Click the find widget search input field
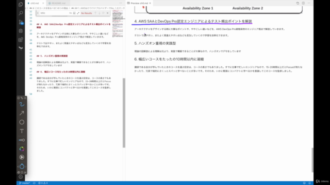The height and width of the screenshot is (185, 330). [54, 13]
